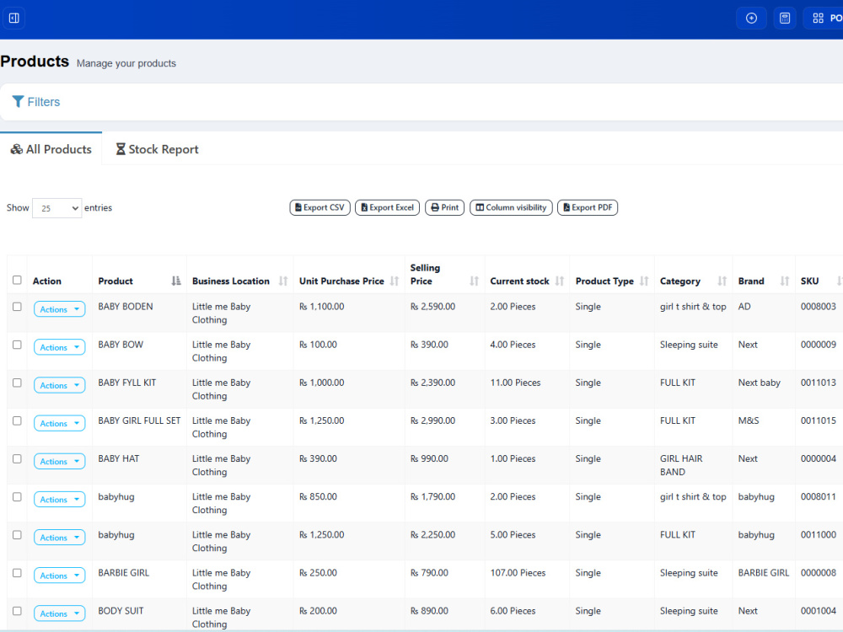This screenshot has width=843, height=632.
Task: Click the Next baby brand cell
Action: (x=760, y=383)
